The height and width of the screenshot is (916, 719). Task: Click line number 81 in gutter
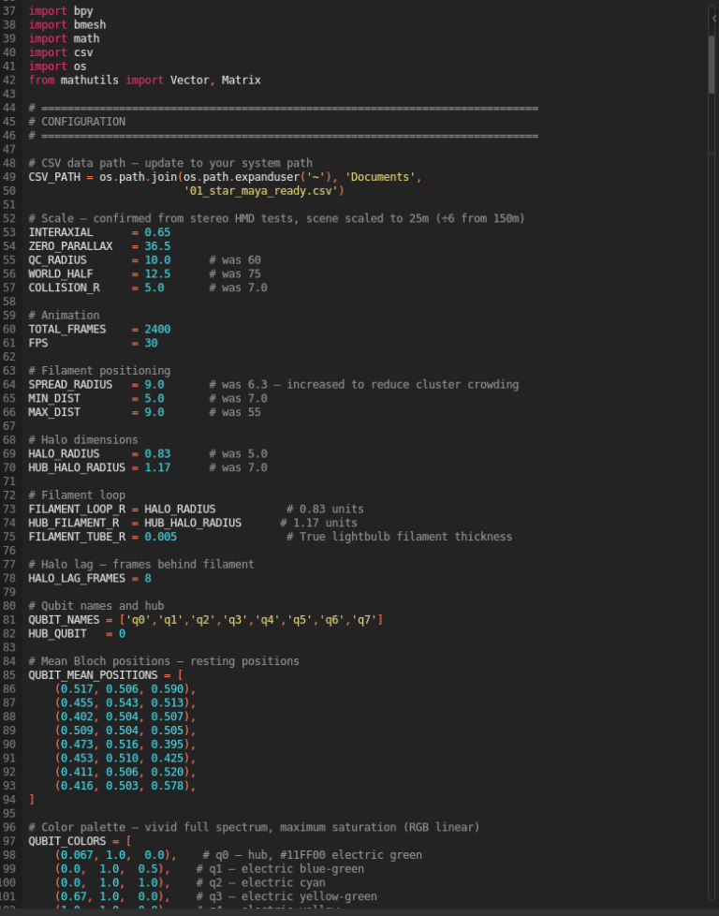tap(9, 620)
